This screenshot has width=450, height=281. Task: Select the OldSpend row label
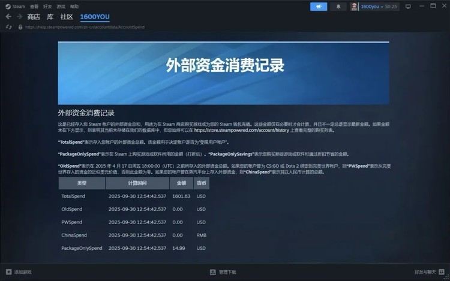72,209
